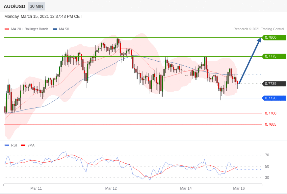This screenshot has width=287, height=194.
Task: Click the 0.7700 red support value
Action: pos(271,113)
